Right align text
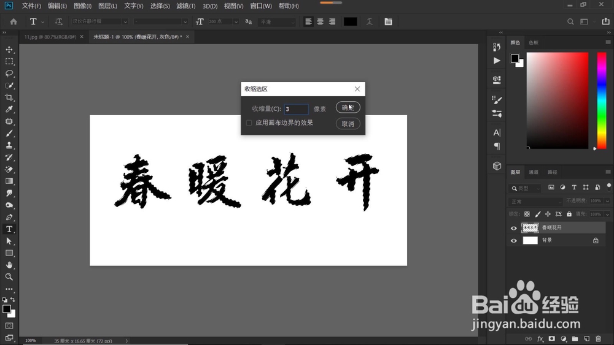Image resolution: width=614 pixels, height=345 pixels. [x=332, y=21]
